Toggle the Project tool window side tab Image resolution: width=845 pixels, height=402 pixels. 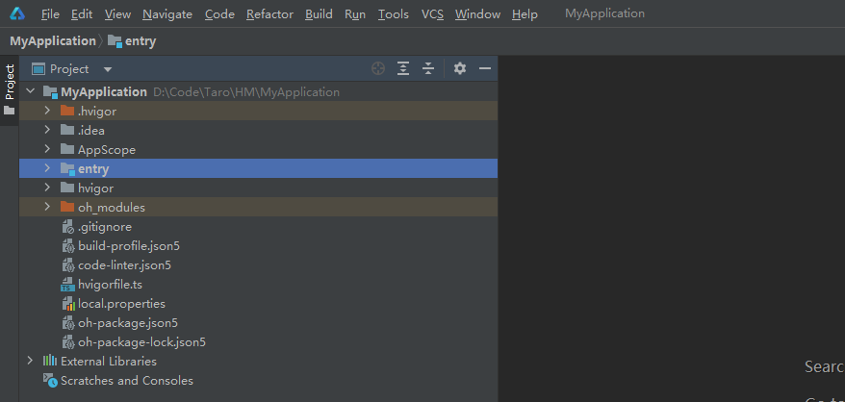10,90
